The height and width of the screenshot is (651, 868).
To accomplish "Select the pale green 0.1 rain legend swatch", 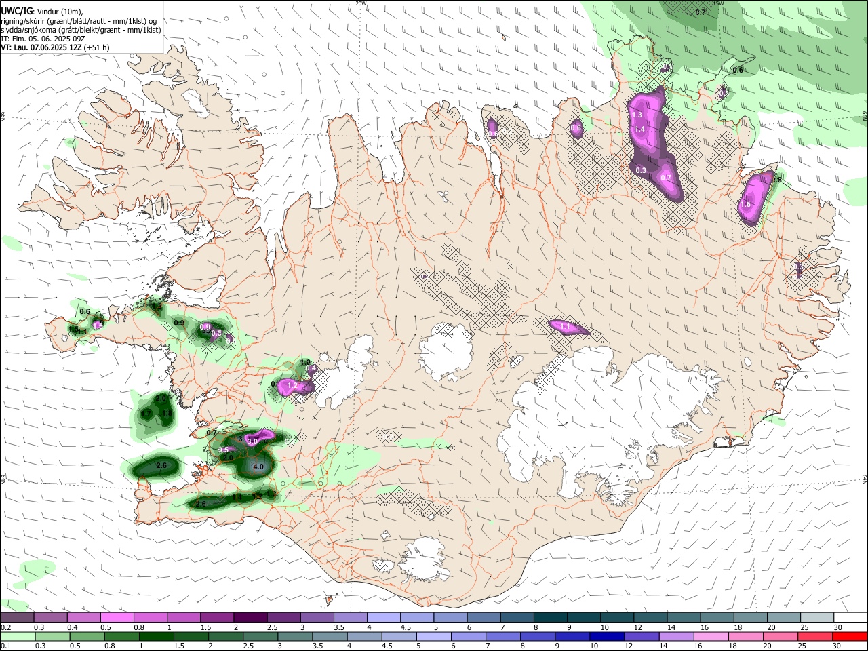I will (x=18, y=637).
